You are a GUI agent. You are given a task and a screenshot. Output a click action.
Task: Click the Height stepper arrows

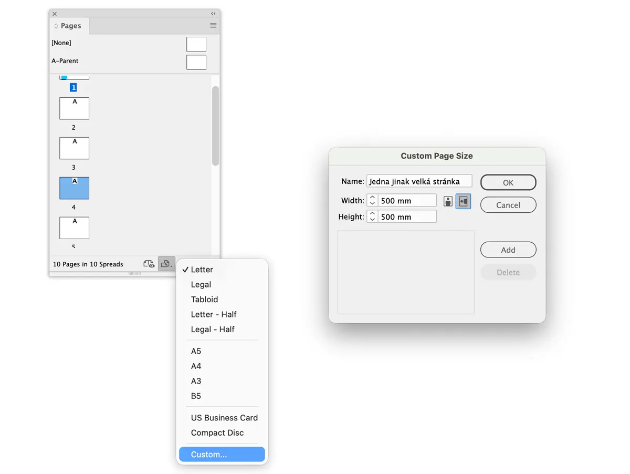[x=372, y=217]
